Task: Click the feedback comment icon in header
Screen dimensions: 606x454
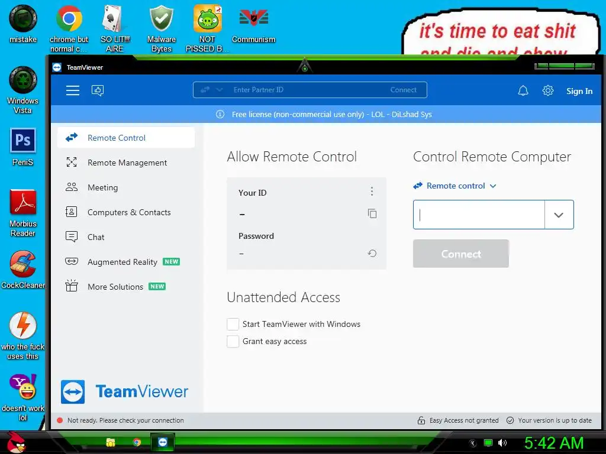Action: click(98, 90)
